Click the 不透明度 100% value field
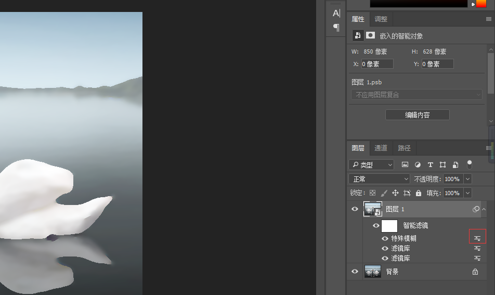This screenshot has width=495, height=295. coord(453,179)
